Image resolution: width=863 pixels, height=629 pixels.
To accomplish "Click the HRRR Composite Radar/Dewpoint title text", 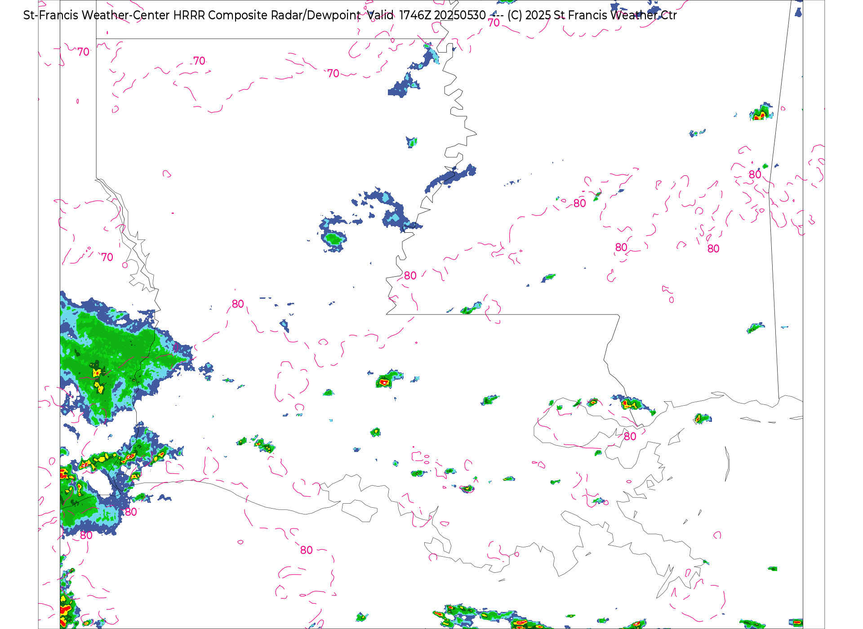I will click(x=267, y=15).
